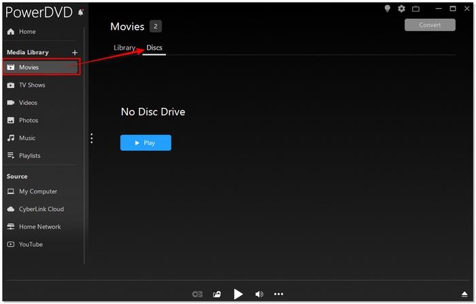Switch to TV mode icon

tap(415, 9)
